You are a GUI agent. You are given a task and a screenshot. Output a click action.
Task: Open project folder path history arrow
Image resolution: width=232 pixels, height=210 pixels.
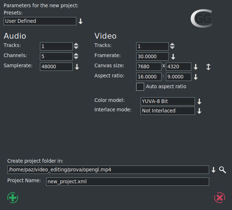213,170
